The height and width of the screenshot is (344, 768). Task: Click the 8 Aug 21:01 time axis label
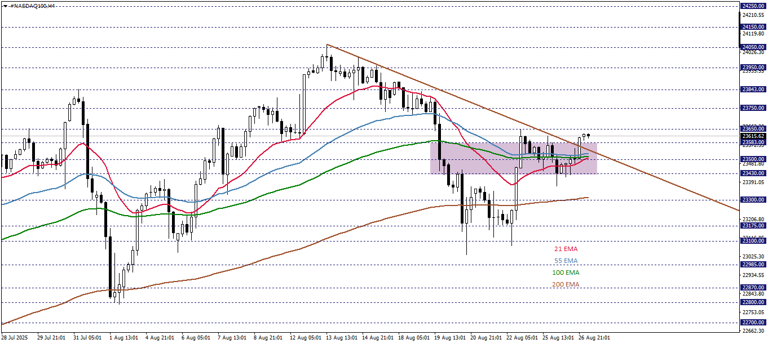(267, 338)
